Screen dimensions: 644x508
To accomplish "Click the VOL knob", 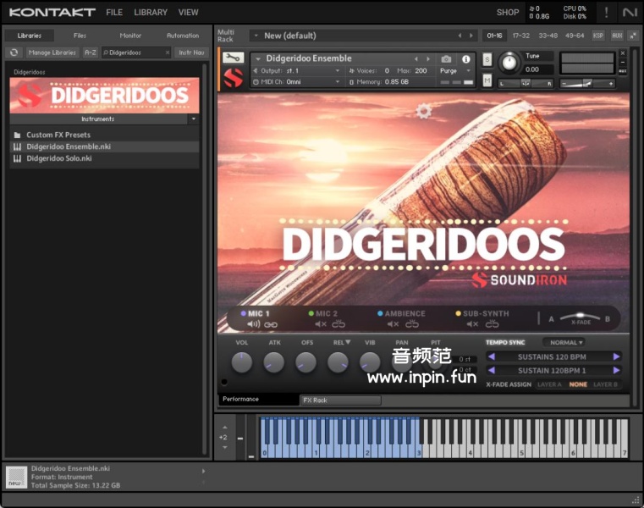I will (x=242, y=363).
